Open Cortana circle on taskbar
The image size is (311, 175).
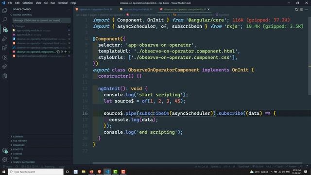point(67,172)
